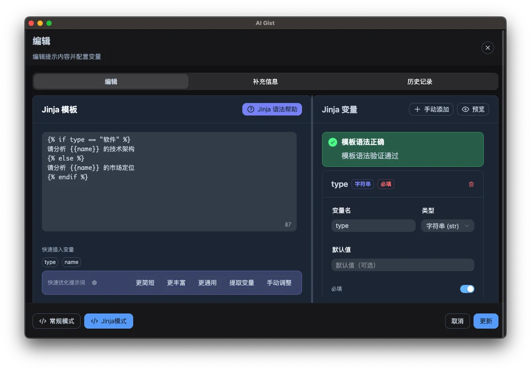The width and height of the screenshot is (531, 371).
Task: Cancel editing with the 取消 button
Action: (457, 321)
